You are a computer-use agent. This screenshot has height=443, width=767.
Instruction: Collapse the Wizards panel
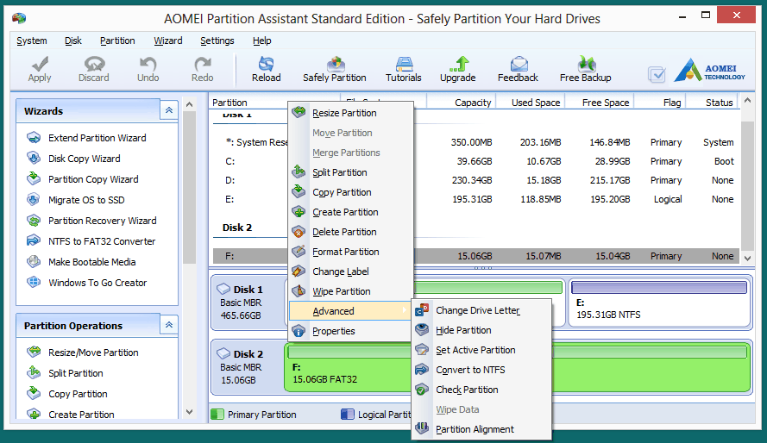(x=169, y=110)
